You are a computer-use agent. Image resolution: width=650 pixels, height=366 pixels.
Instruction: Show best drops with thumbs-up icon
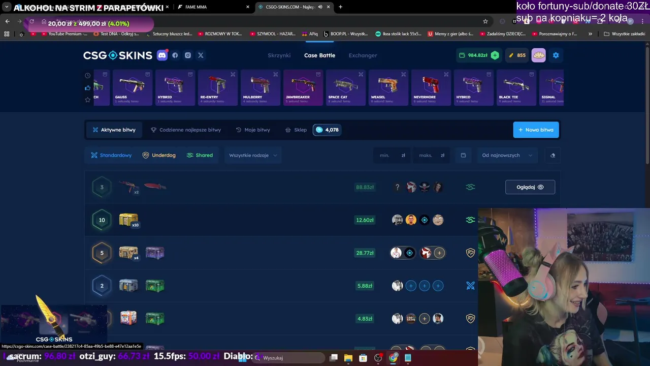coord(88,87)
